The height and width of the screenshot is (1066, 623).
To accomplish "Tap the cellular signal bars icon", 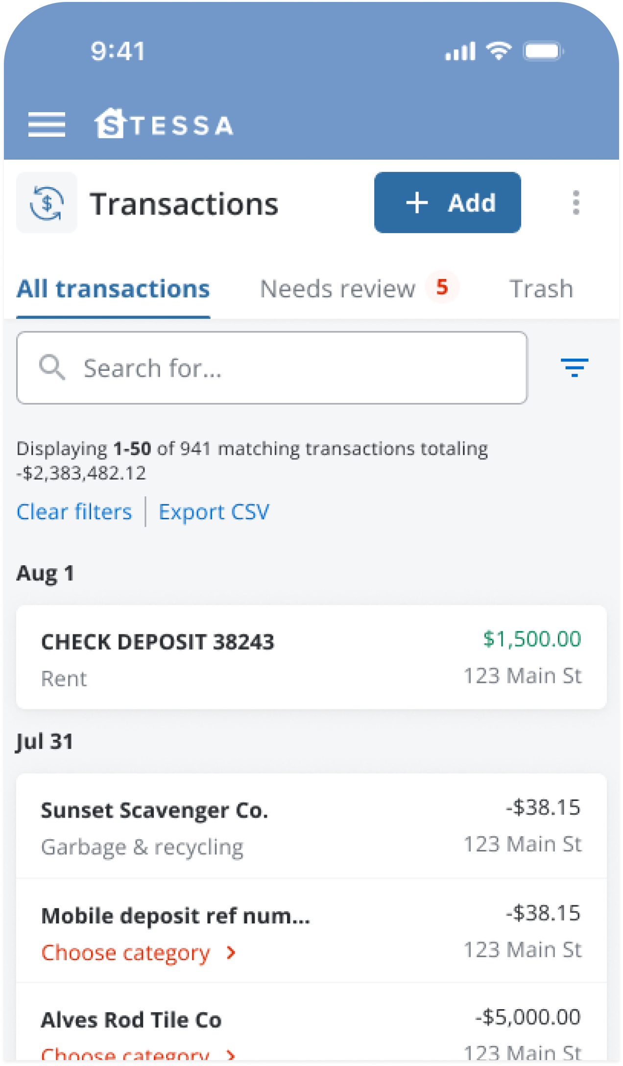I will pos(460,51).
